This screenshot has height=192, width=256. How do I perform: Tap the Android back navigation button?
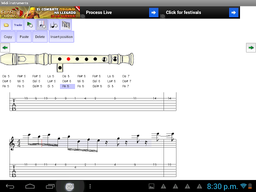10,186
